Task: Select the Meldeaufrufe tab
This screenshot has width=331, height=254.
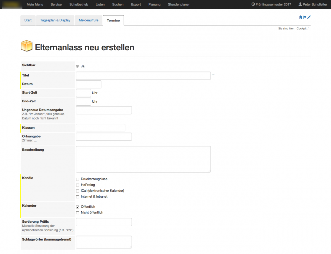Action: pyautogui.click(x=89, y=20)
